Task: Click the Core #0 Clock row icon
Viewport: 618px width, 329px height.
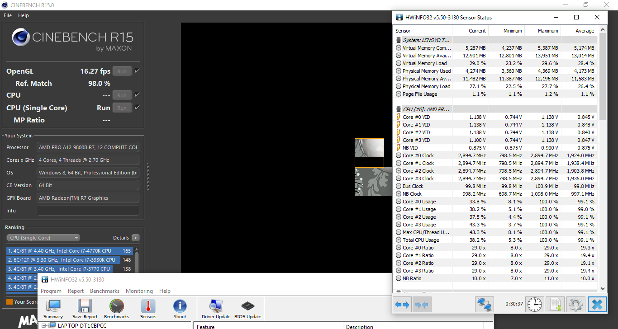Action: click(399, 155)
